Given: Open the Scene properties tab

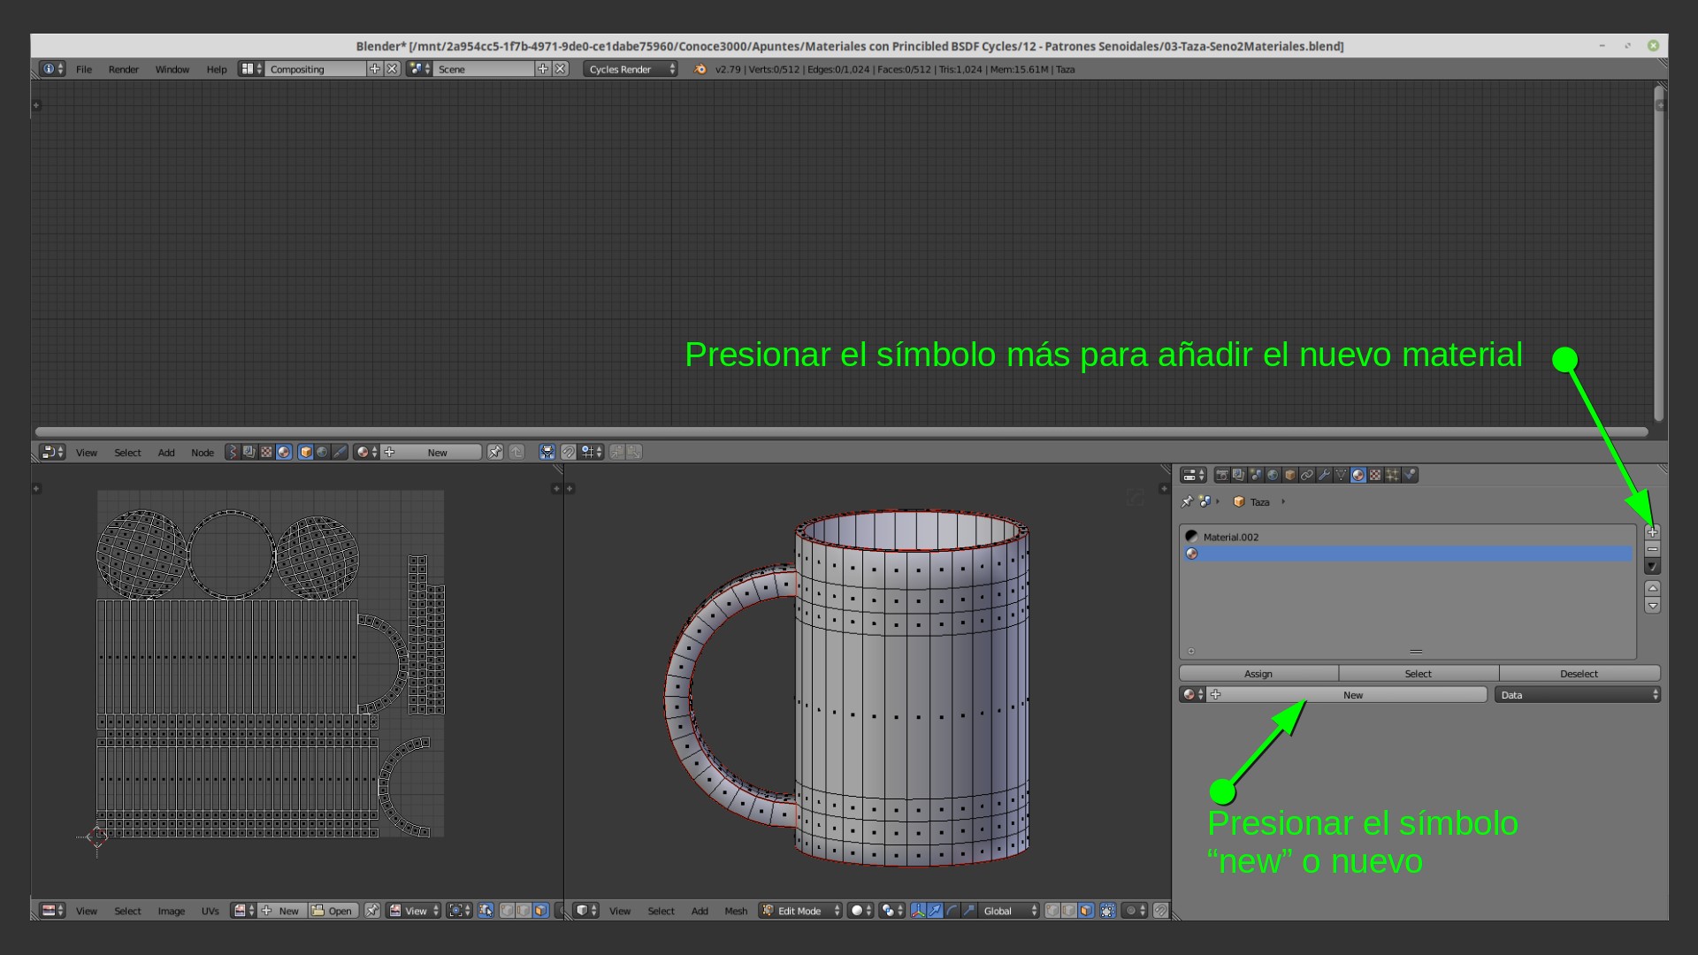Looking at the screenshot, I should [1256, 475].
